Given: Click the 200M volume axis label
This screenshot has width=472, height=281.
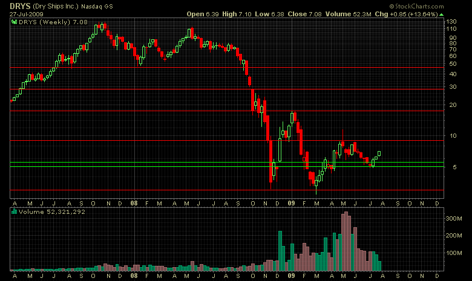Looking at the screenshot, I should (x=454, y=236).
